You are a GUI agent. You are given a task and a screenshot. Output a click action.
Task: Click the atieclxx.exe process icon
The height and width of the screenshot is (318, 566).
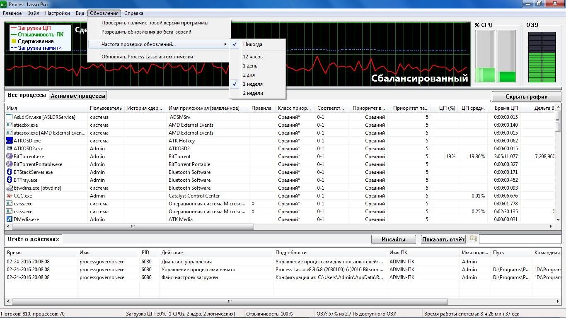click(x=10, y=125)
